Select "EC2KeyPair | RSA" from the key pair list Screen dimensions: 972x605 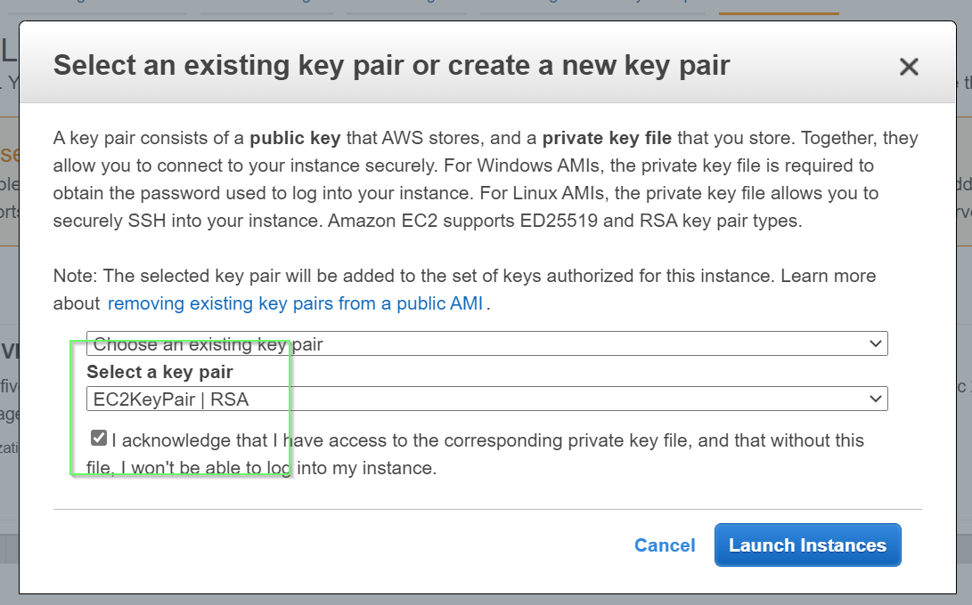tap(486, 399)
